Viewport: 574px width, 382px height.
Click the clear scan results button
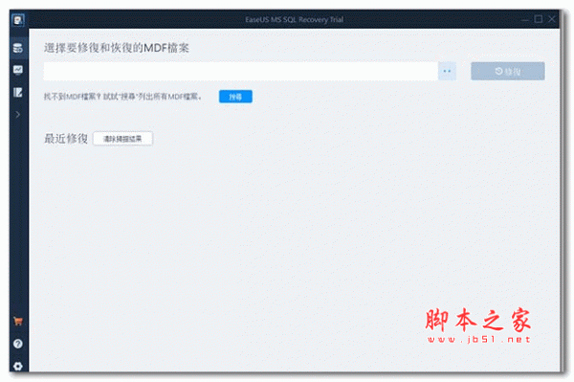click(x=122, y=139)
